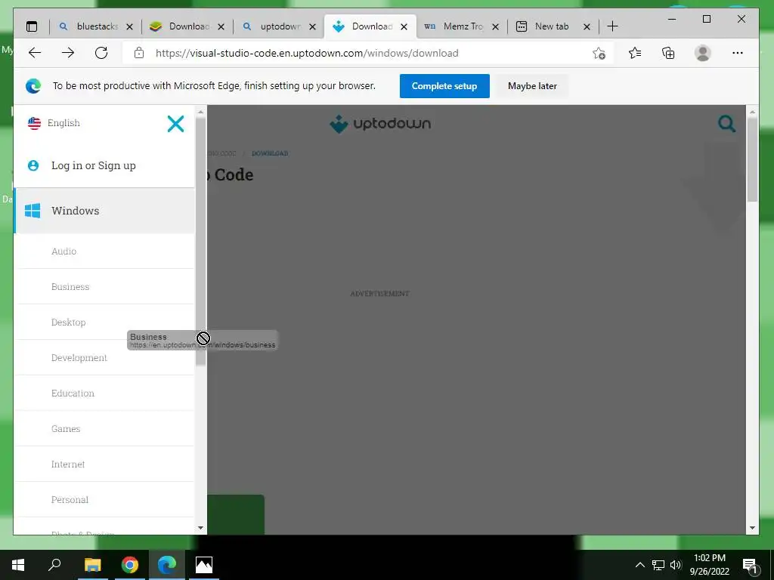
Task: Close the uptodown search tab
Action: click(312, 27)
